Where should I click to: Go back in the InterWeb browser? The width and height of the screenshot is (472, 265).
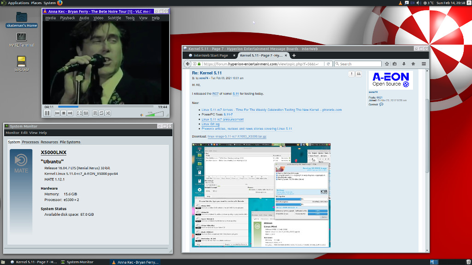click(x=188, y=64)
